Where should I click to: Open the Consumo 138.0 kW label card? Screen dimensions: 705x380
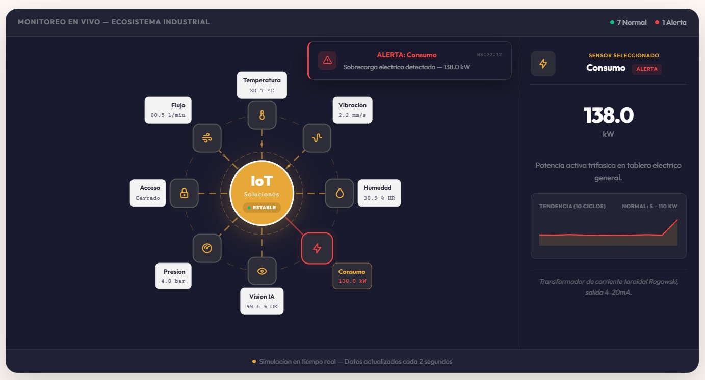[x=352, y=276]
